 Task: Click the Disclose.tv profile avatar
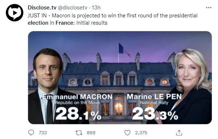(x=15, y=13)
